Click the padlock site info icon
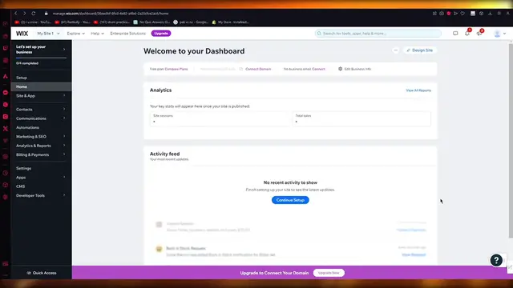 tap(46, 14)
